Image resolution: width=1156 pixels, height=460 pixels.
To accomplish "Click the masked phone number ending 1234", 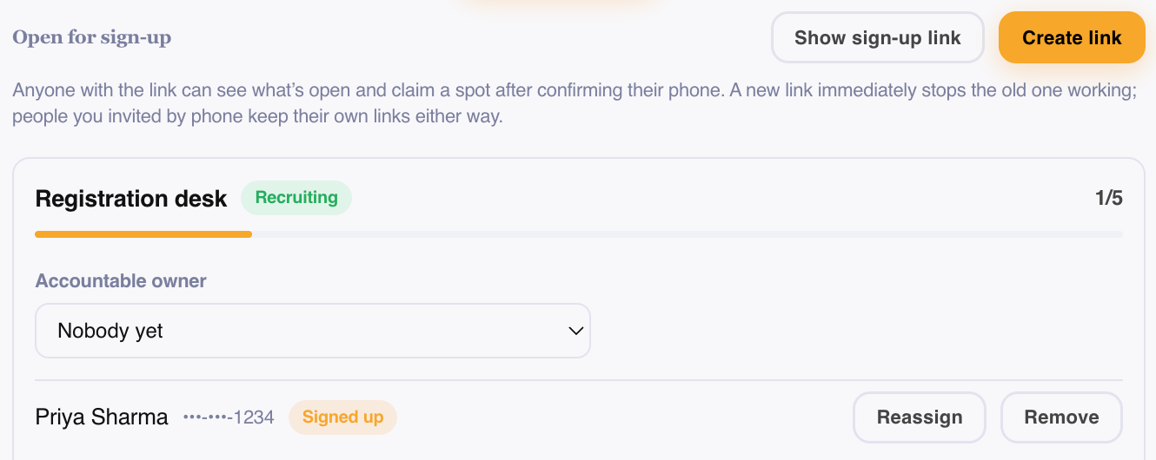I will click(x=229, y=417).
